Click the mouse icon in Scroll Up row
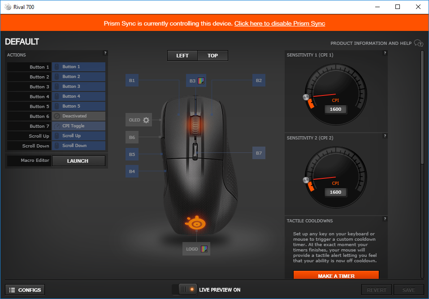429x299 pixels. [x=57, y=136]
